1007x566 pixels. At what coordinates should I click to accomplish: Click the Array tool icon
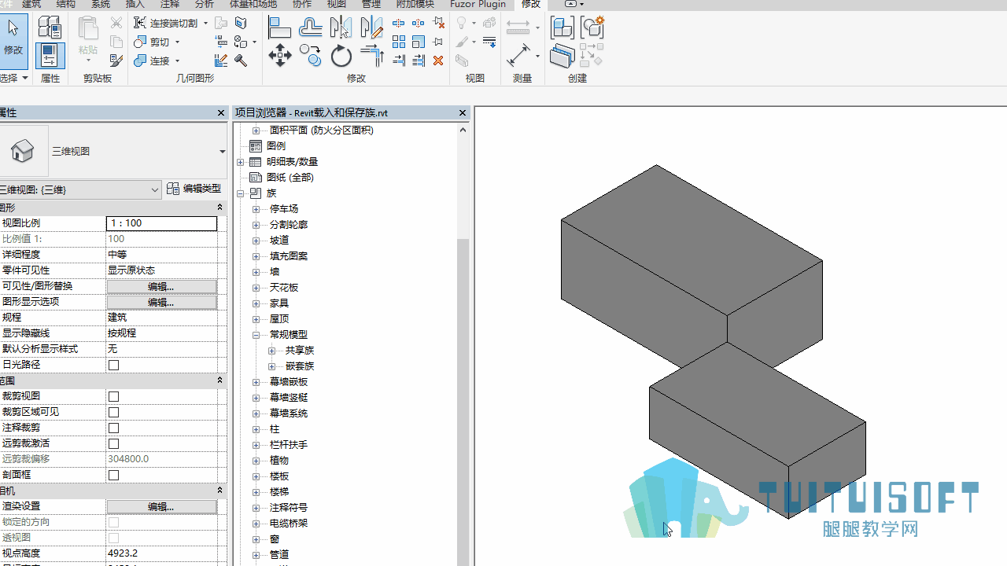399,42
